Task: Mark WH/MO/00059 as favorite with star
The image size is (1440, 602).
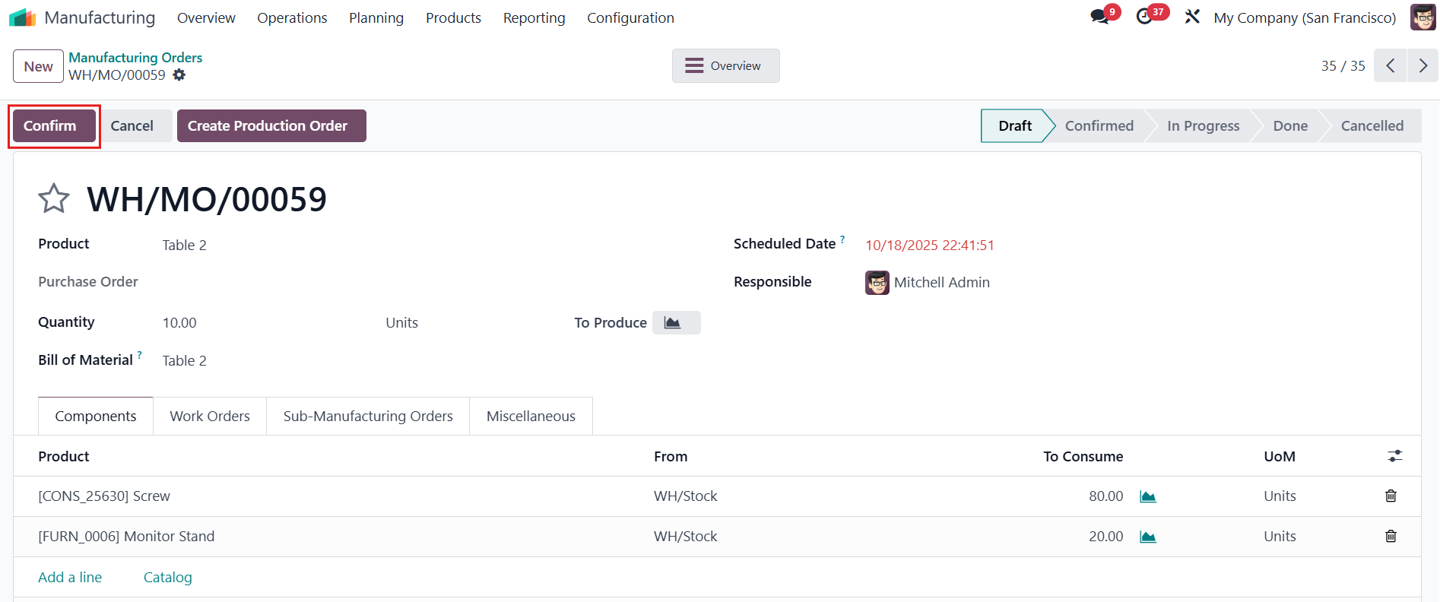Action: 53,199
